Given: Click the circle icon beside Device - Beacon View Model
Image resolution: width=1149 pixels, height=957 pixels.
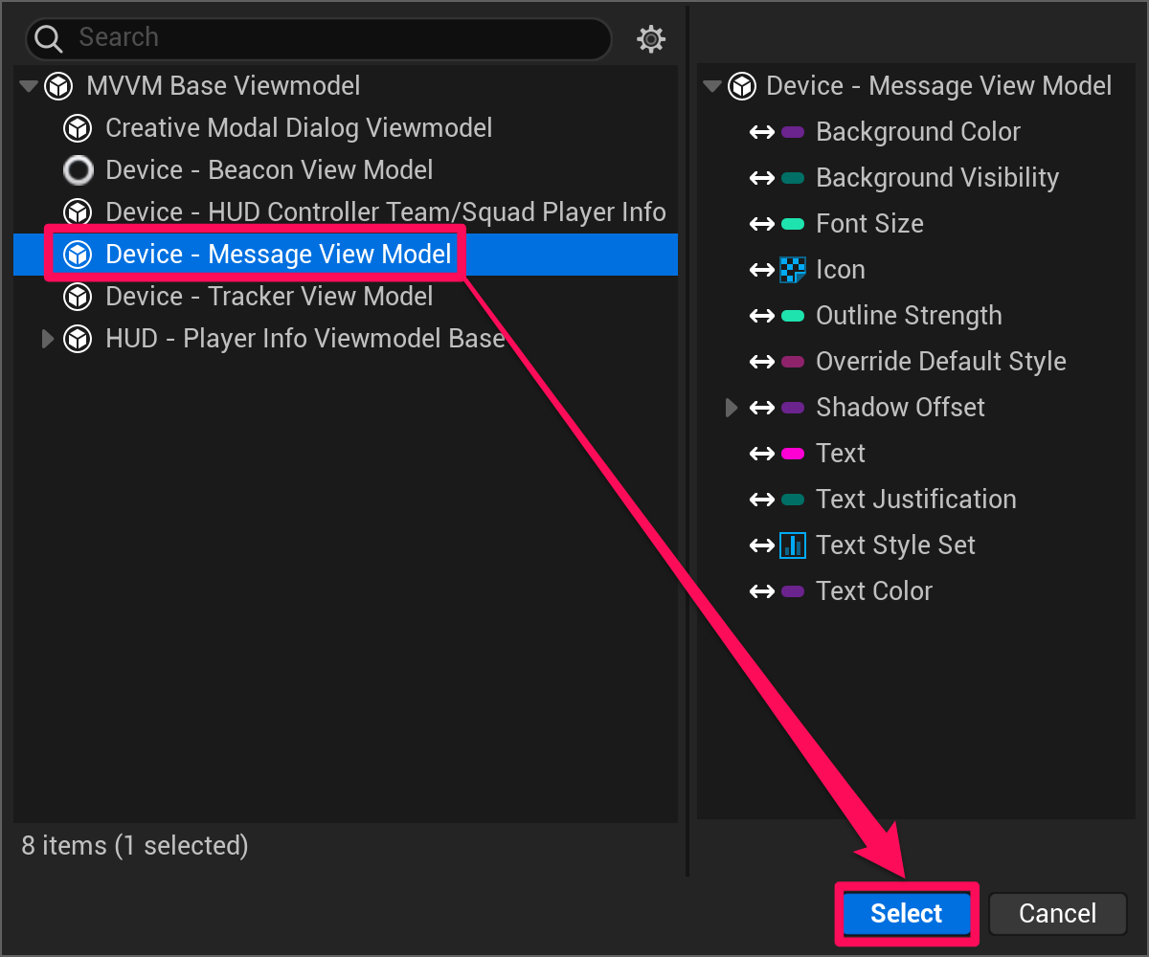Looking at the screenshot, I should click(x=78, y=169).
